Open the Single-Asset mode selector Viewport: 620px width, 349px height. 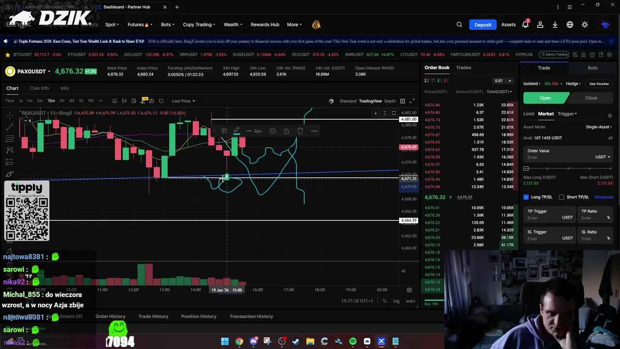click(599, 127)
